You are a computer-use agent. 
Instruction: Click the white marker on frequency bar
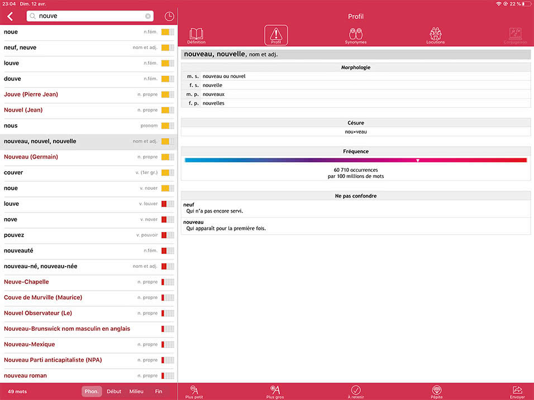point(417,160)
